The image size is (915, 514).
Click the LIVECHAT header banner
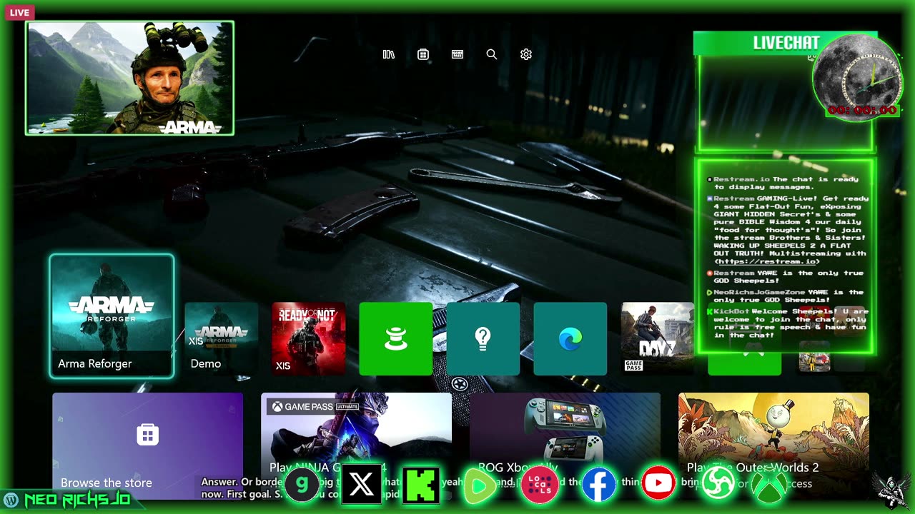click(786, 43)
